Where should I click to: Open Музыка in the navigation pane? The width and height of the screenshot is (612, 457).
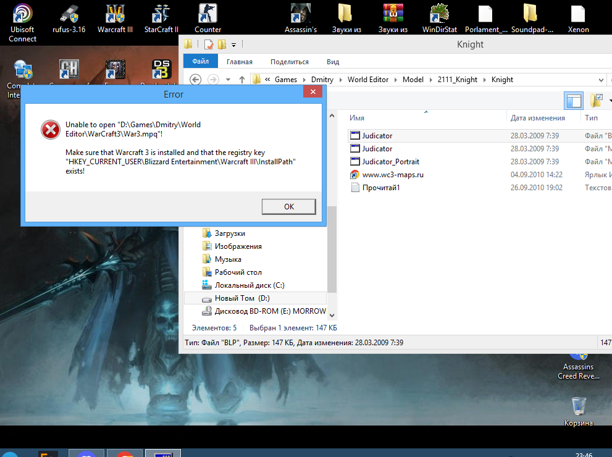tap(222, 259)
